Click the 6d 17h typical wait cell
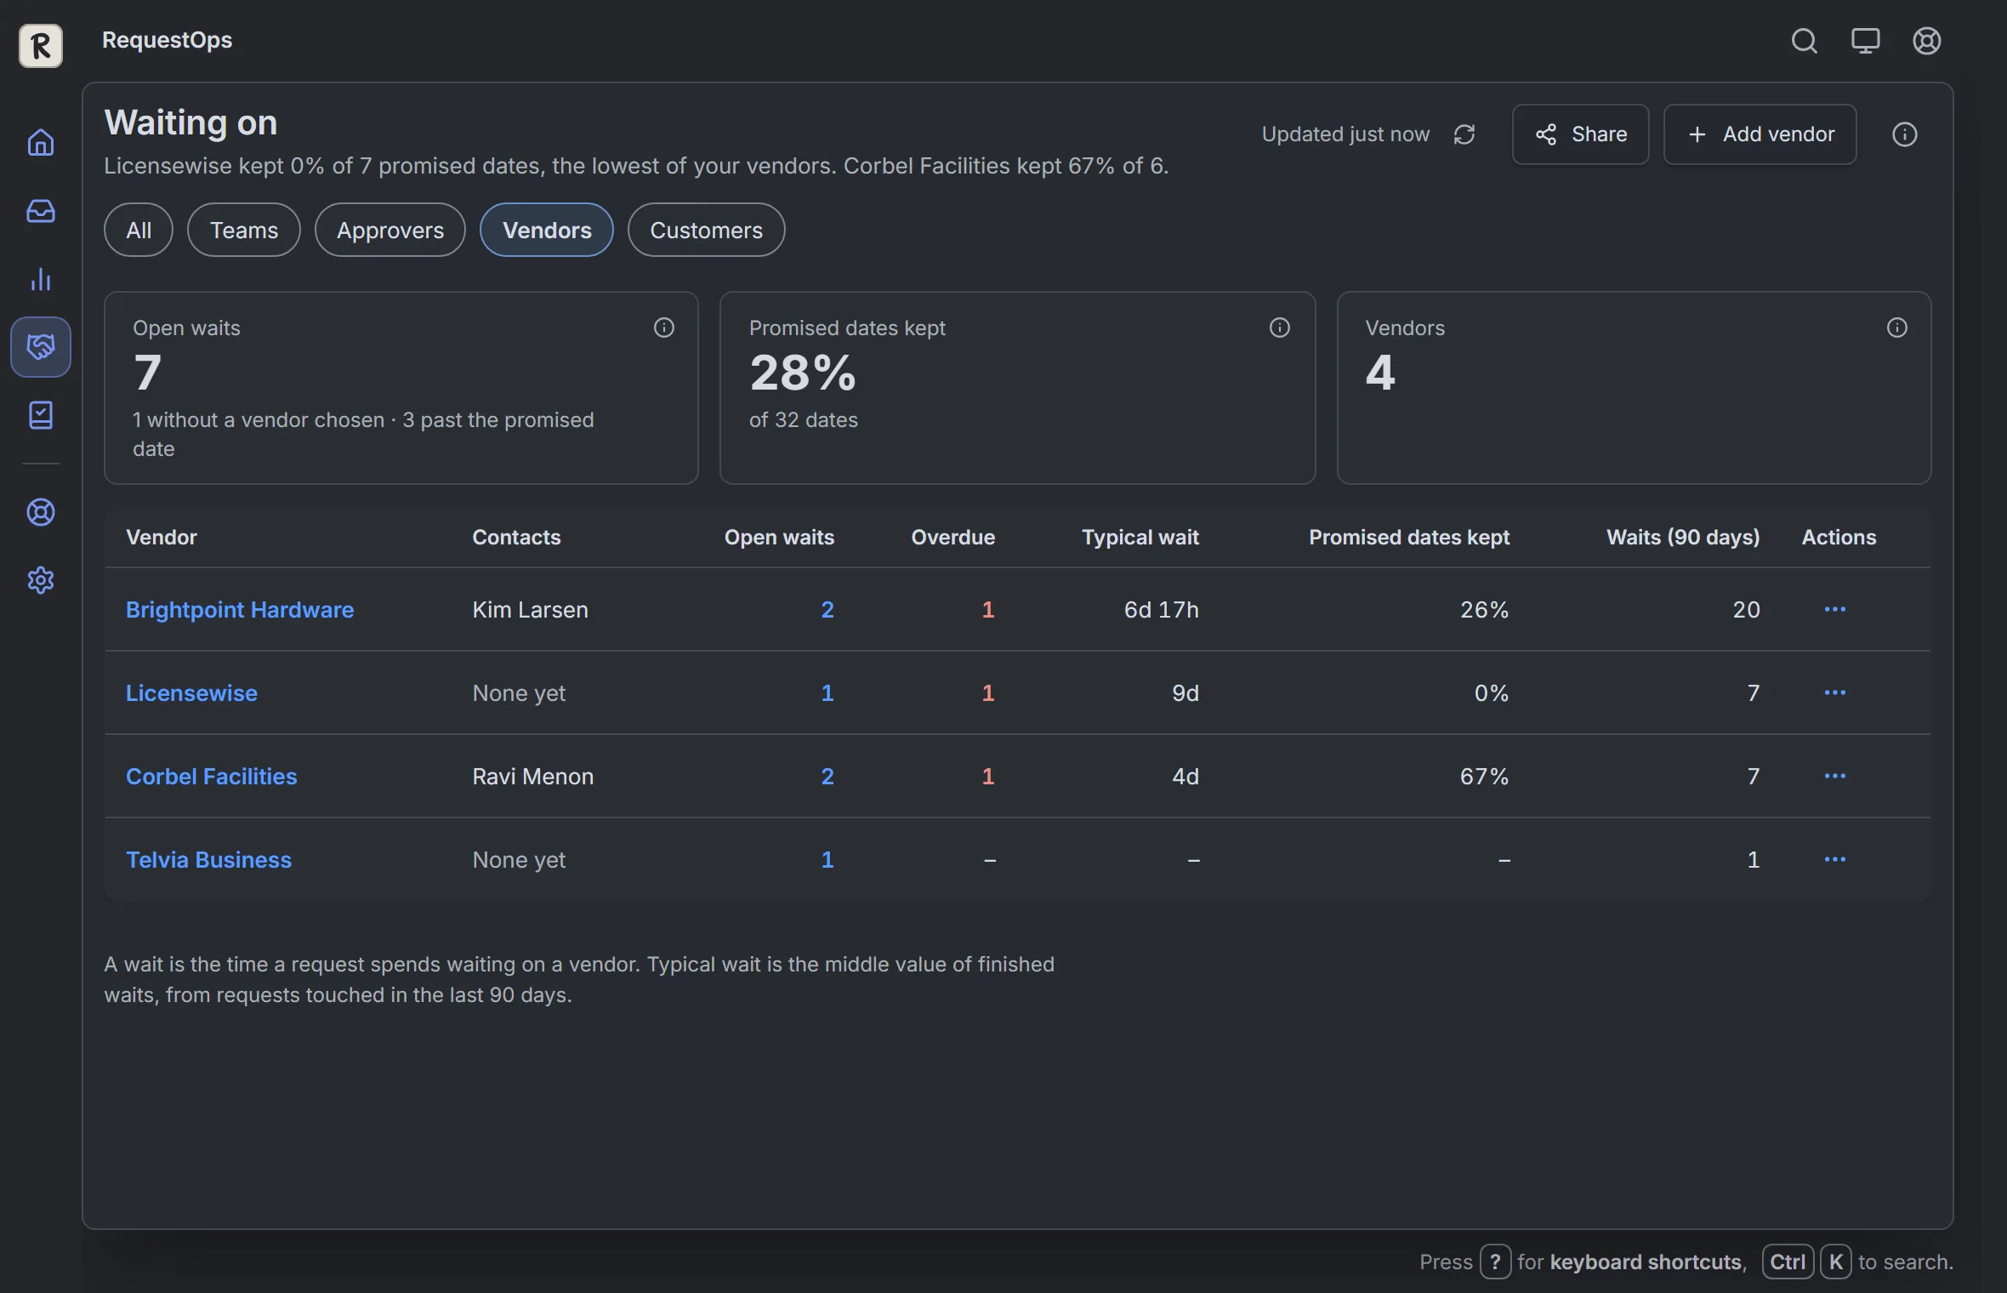 (1161, 609)
